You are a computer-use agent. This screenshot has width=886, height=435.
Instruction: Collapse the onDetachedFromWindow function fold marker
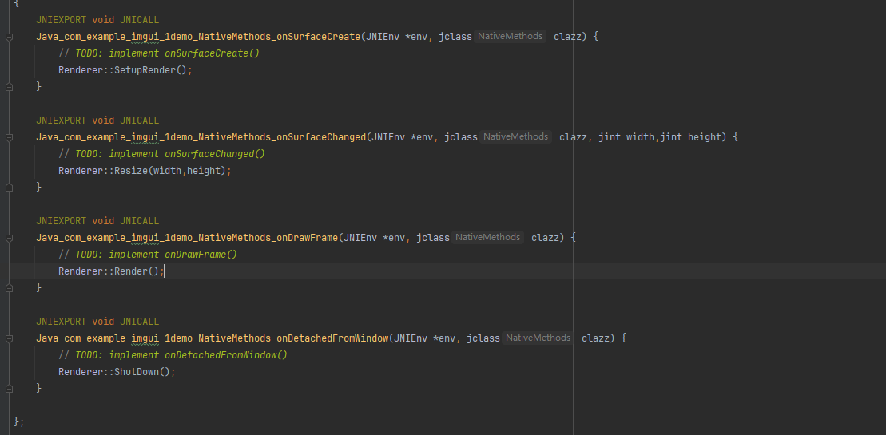[10, 338]
